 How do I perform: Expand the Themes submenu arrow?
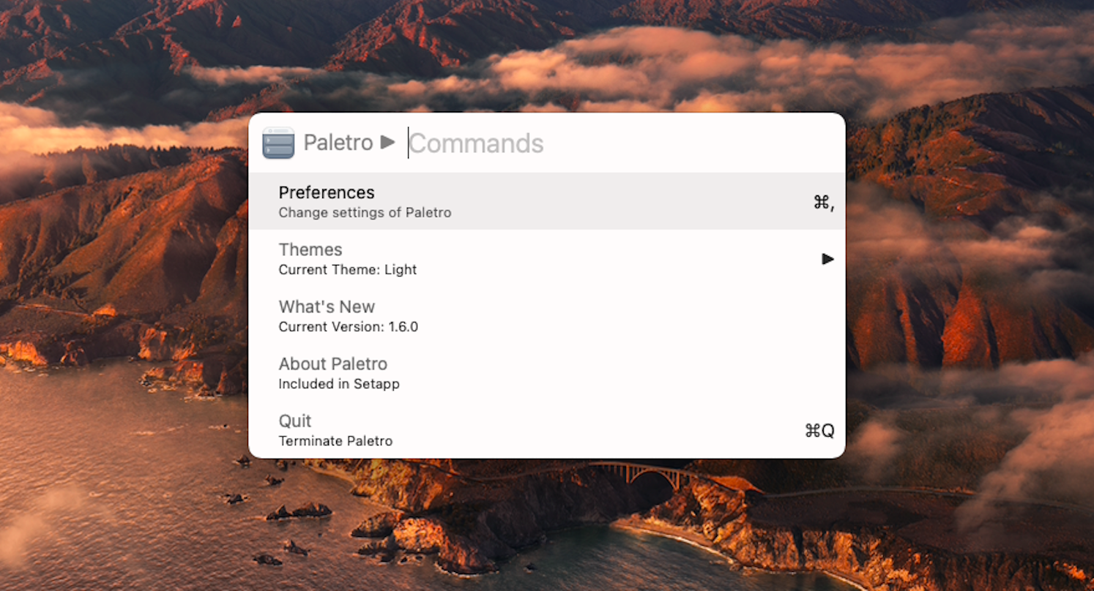(827, 259)
